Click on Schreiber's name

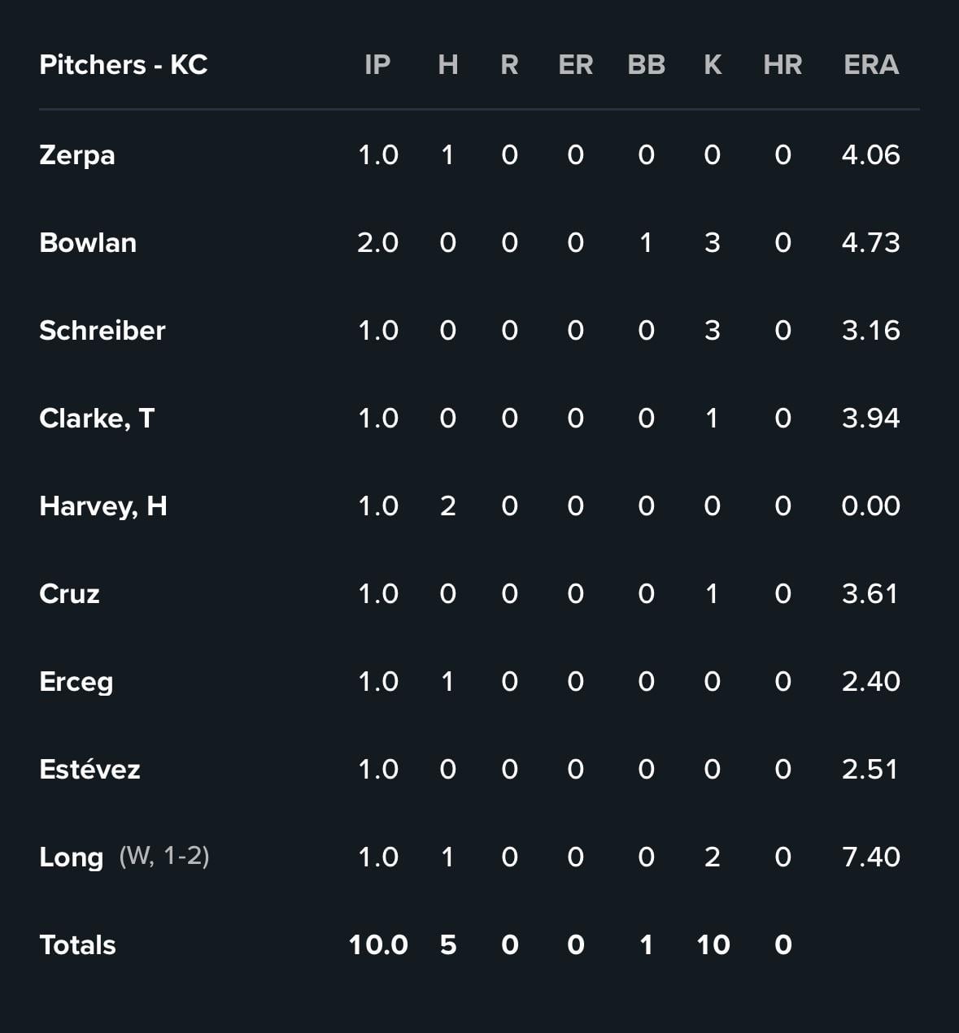[102, 331]
